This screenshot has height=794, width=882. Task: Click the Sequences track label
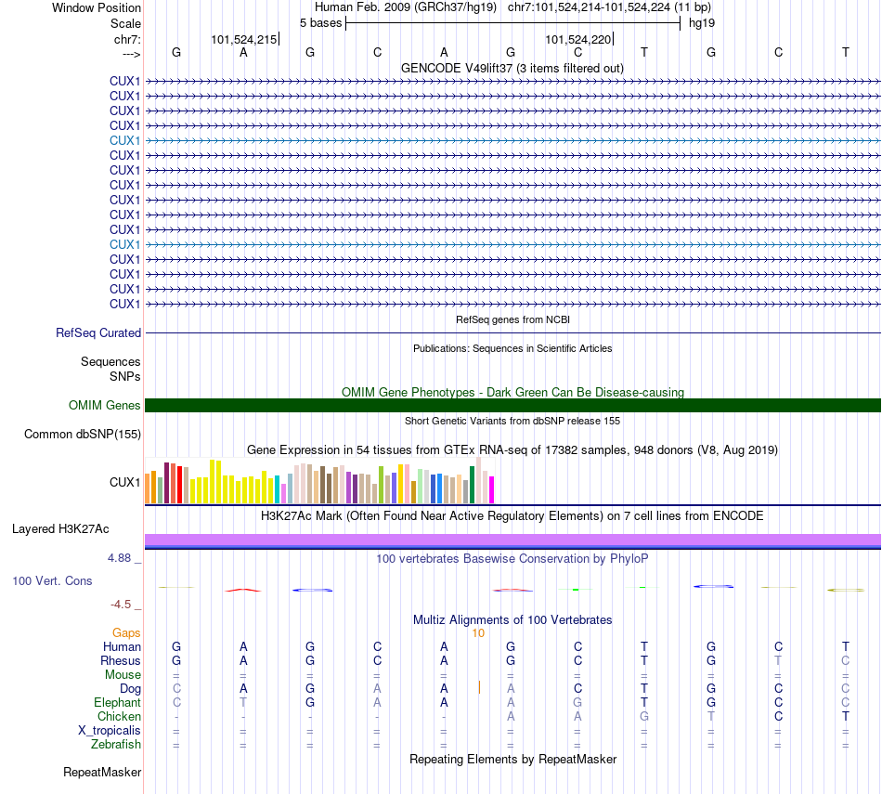pyautogui.click(x=110, y=361)
